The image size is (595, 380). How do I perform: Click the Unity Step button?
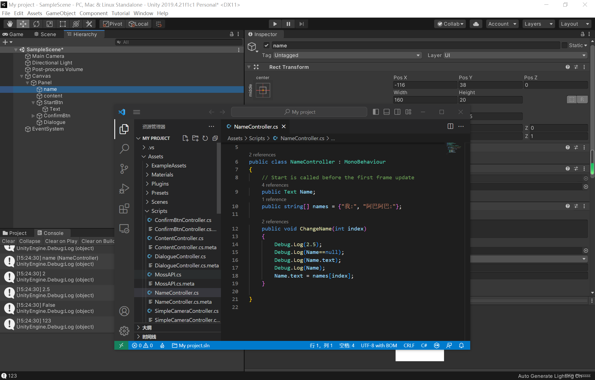301,24
